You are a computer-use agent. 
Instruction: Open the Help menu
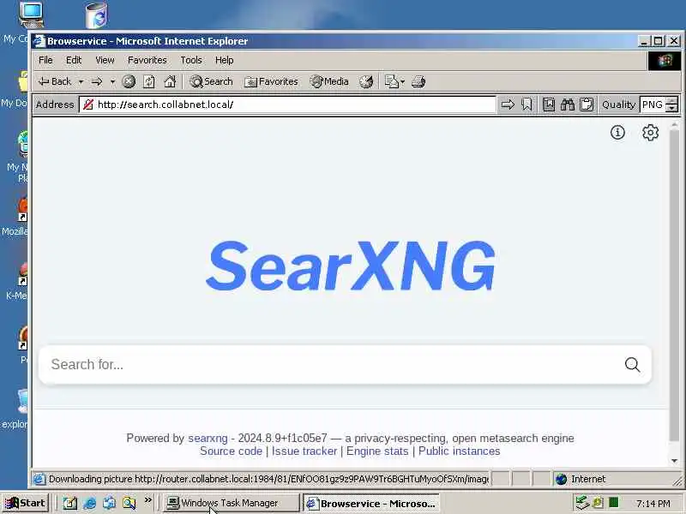pos(224,60)
